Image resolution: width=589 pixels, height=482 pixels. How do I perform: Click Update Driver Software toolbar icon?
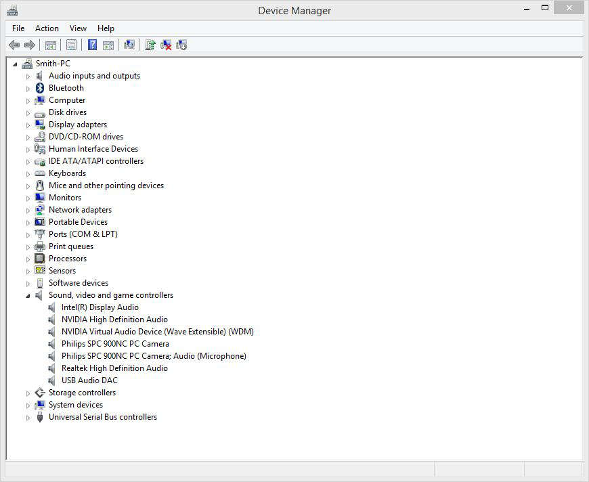[x=150, y=45]
